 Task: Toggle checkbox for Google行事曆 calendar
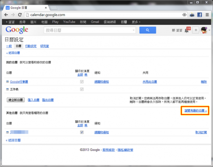(x=82, y=82)
